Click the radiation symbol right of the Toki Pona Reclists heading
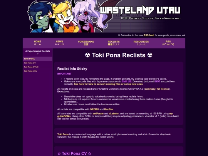208x156 pixels. click(x=150, y=55)
